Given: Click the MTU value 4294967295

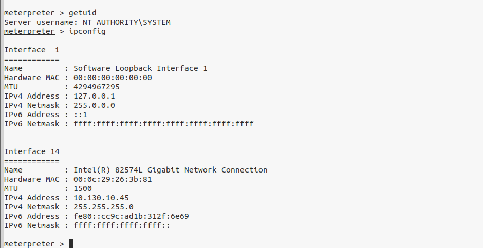Looking at the screenshot, I should (x=97, y=87).
